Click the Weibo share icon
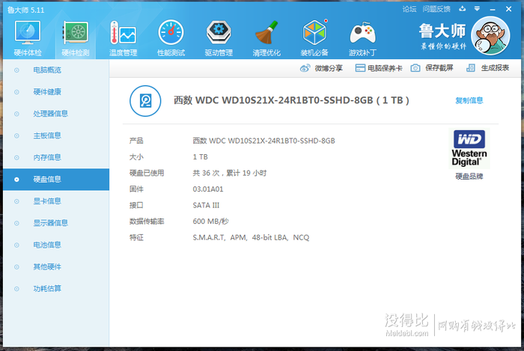This screenshot has height=351, width=524. (x=305, y=68)
